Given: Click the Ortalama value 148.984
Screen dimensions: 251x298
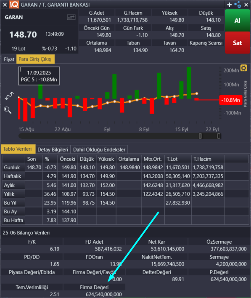Looking at the screenshot, I should pos(103,51).
